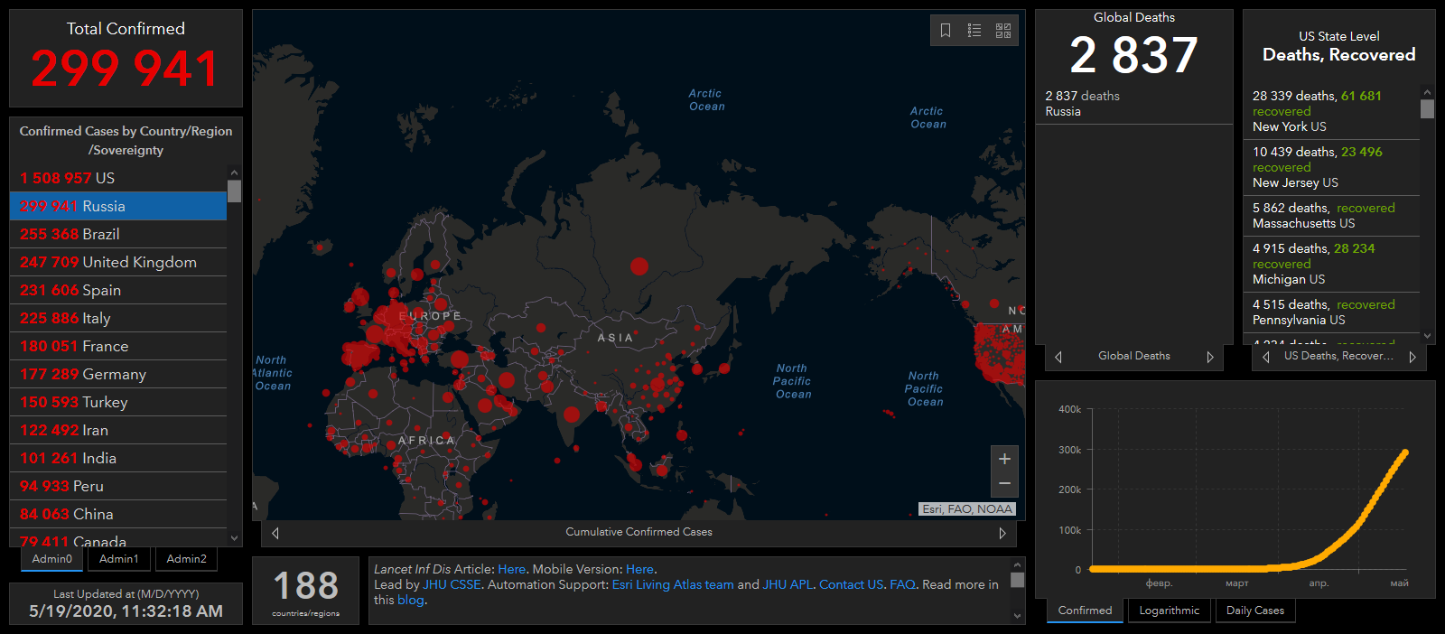Open the map bookmarks icon
This screenshot has height=634, width=1445.
(946, 31)
